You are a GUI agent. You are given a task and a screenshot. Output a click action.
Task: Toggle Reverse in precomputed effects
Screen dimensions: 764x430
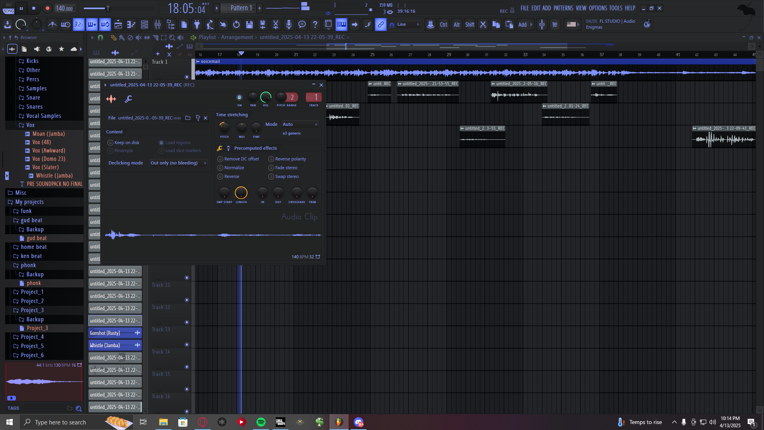tap(220, 177)
